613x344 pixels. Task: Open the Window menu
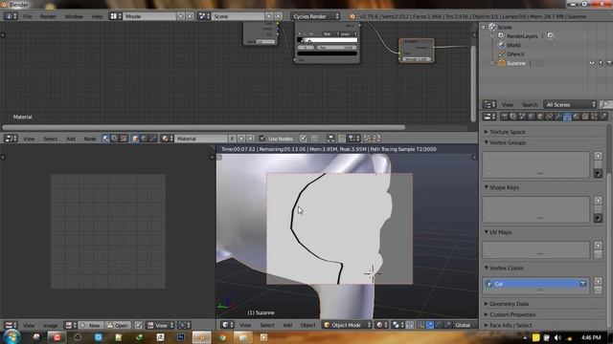pos(74,16)
